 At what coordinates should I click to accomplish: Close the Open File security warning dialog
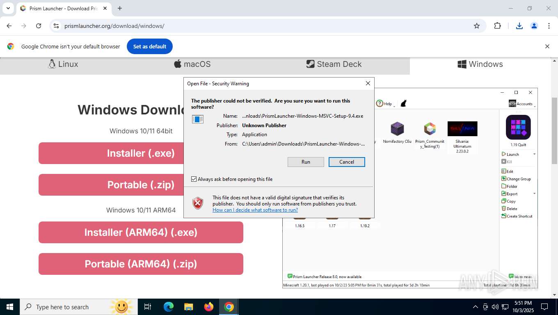[368, 83]
